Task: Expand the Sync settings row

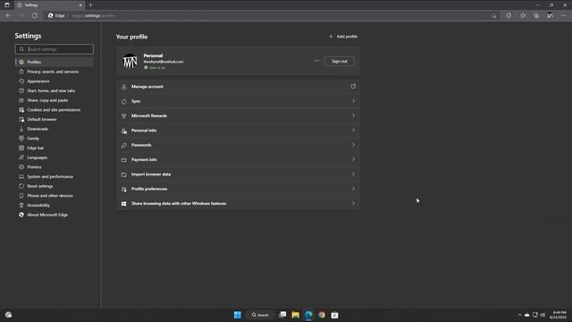Action: click(239, 101)
